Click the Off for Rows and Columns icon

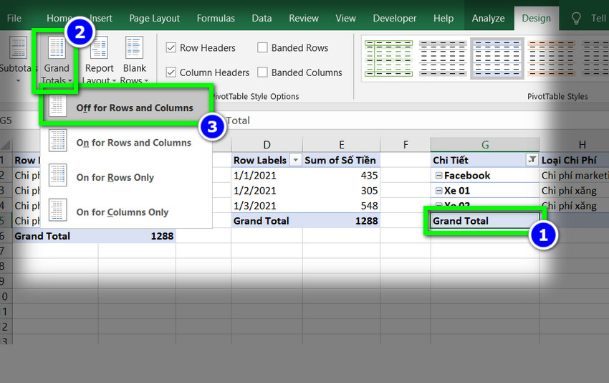(57, 105)
